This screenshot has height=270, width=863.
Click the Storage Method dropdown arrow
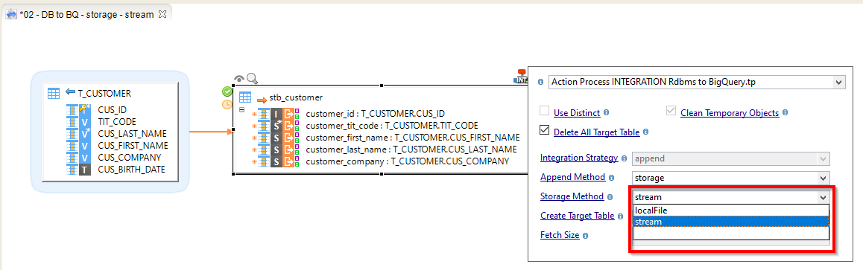tap(824, 197)
